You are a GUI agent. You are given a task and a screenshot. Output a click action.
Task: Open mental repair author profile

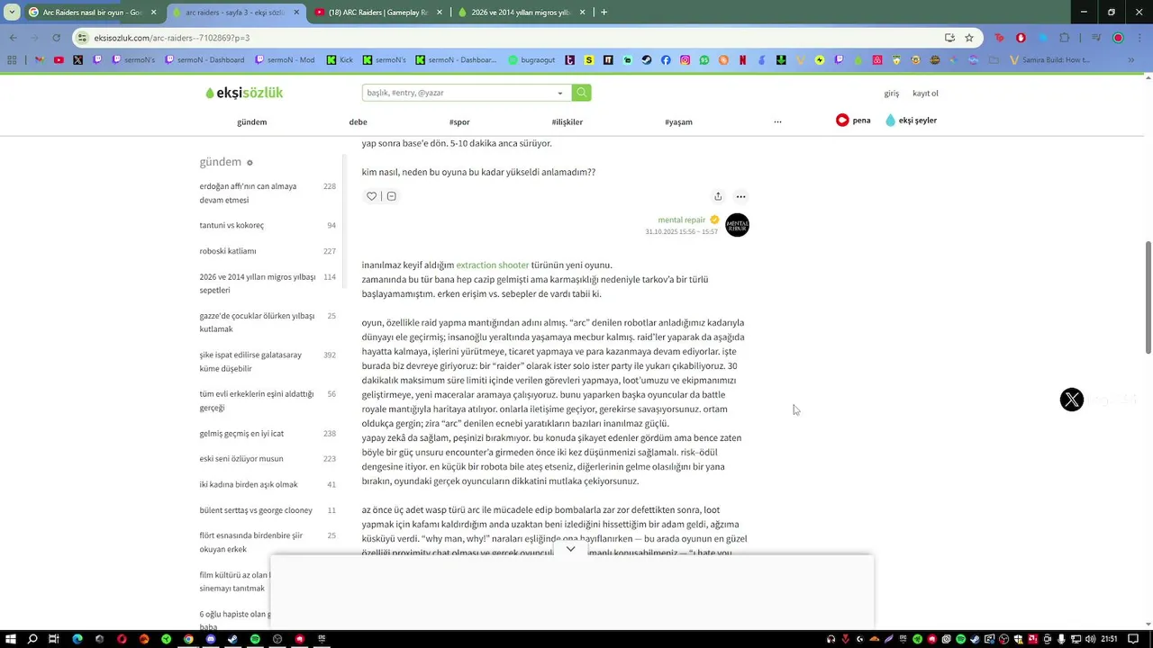coord(682,220)
